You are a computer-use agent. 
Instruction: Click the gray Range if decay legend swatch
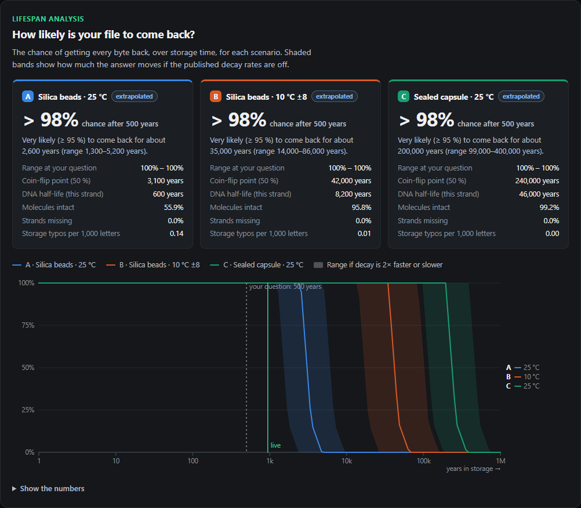click(x=318, y=265)
